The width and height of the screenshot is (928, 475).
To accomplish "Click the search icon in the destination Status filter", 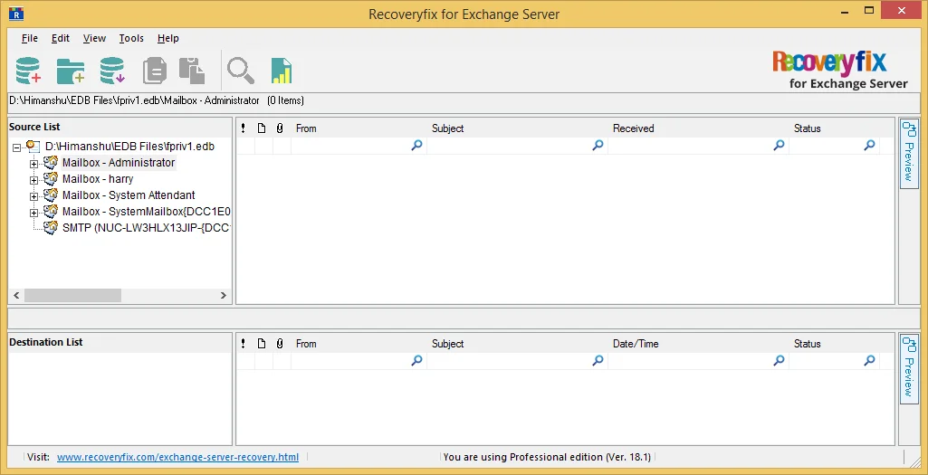I will click(x=869, y=360).
